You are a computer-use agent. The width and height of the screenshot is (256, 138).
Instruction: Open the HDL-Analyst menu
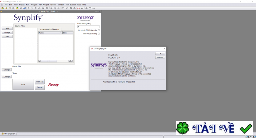coord(44,5)
